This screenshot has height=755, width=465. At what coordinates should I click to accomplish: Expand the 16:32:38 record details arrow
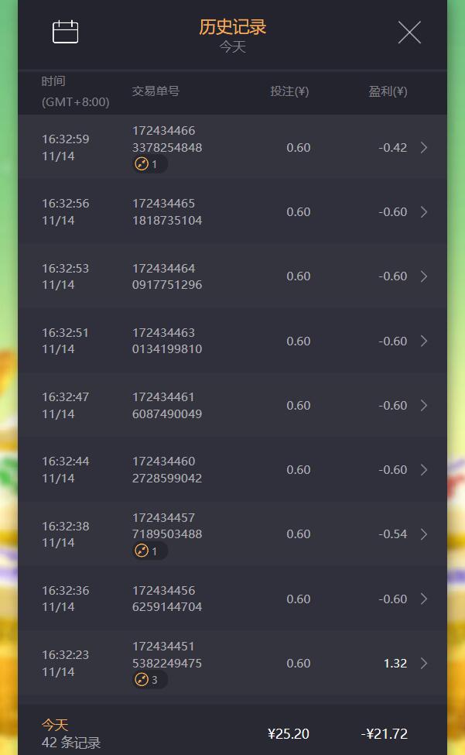424,534
